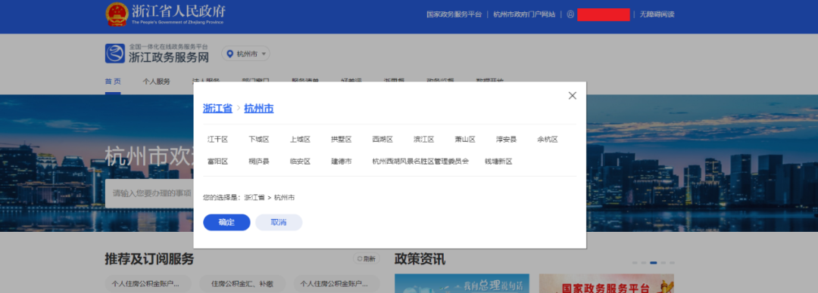Open 住房公积金汇、补缴 service chip
The height and width of the screenshot is (293, 818).
(x=242, y=284)
